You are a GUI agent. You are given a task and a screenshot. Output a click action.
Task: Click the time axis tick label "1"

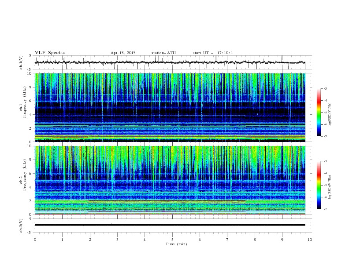tap(62, 240)
